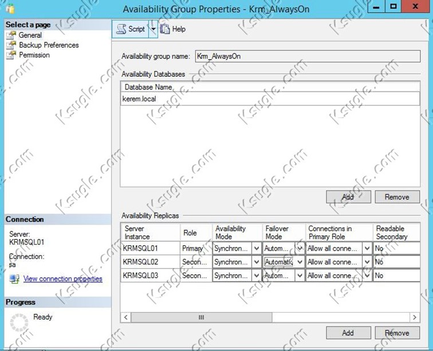Click Readable Secondary cell for KRMSQL03
This screenshot has height=351, width=433.
(x=396, y=275)
